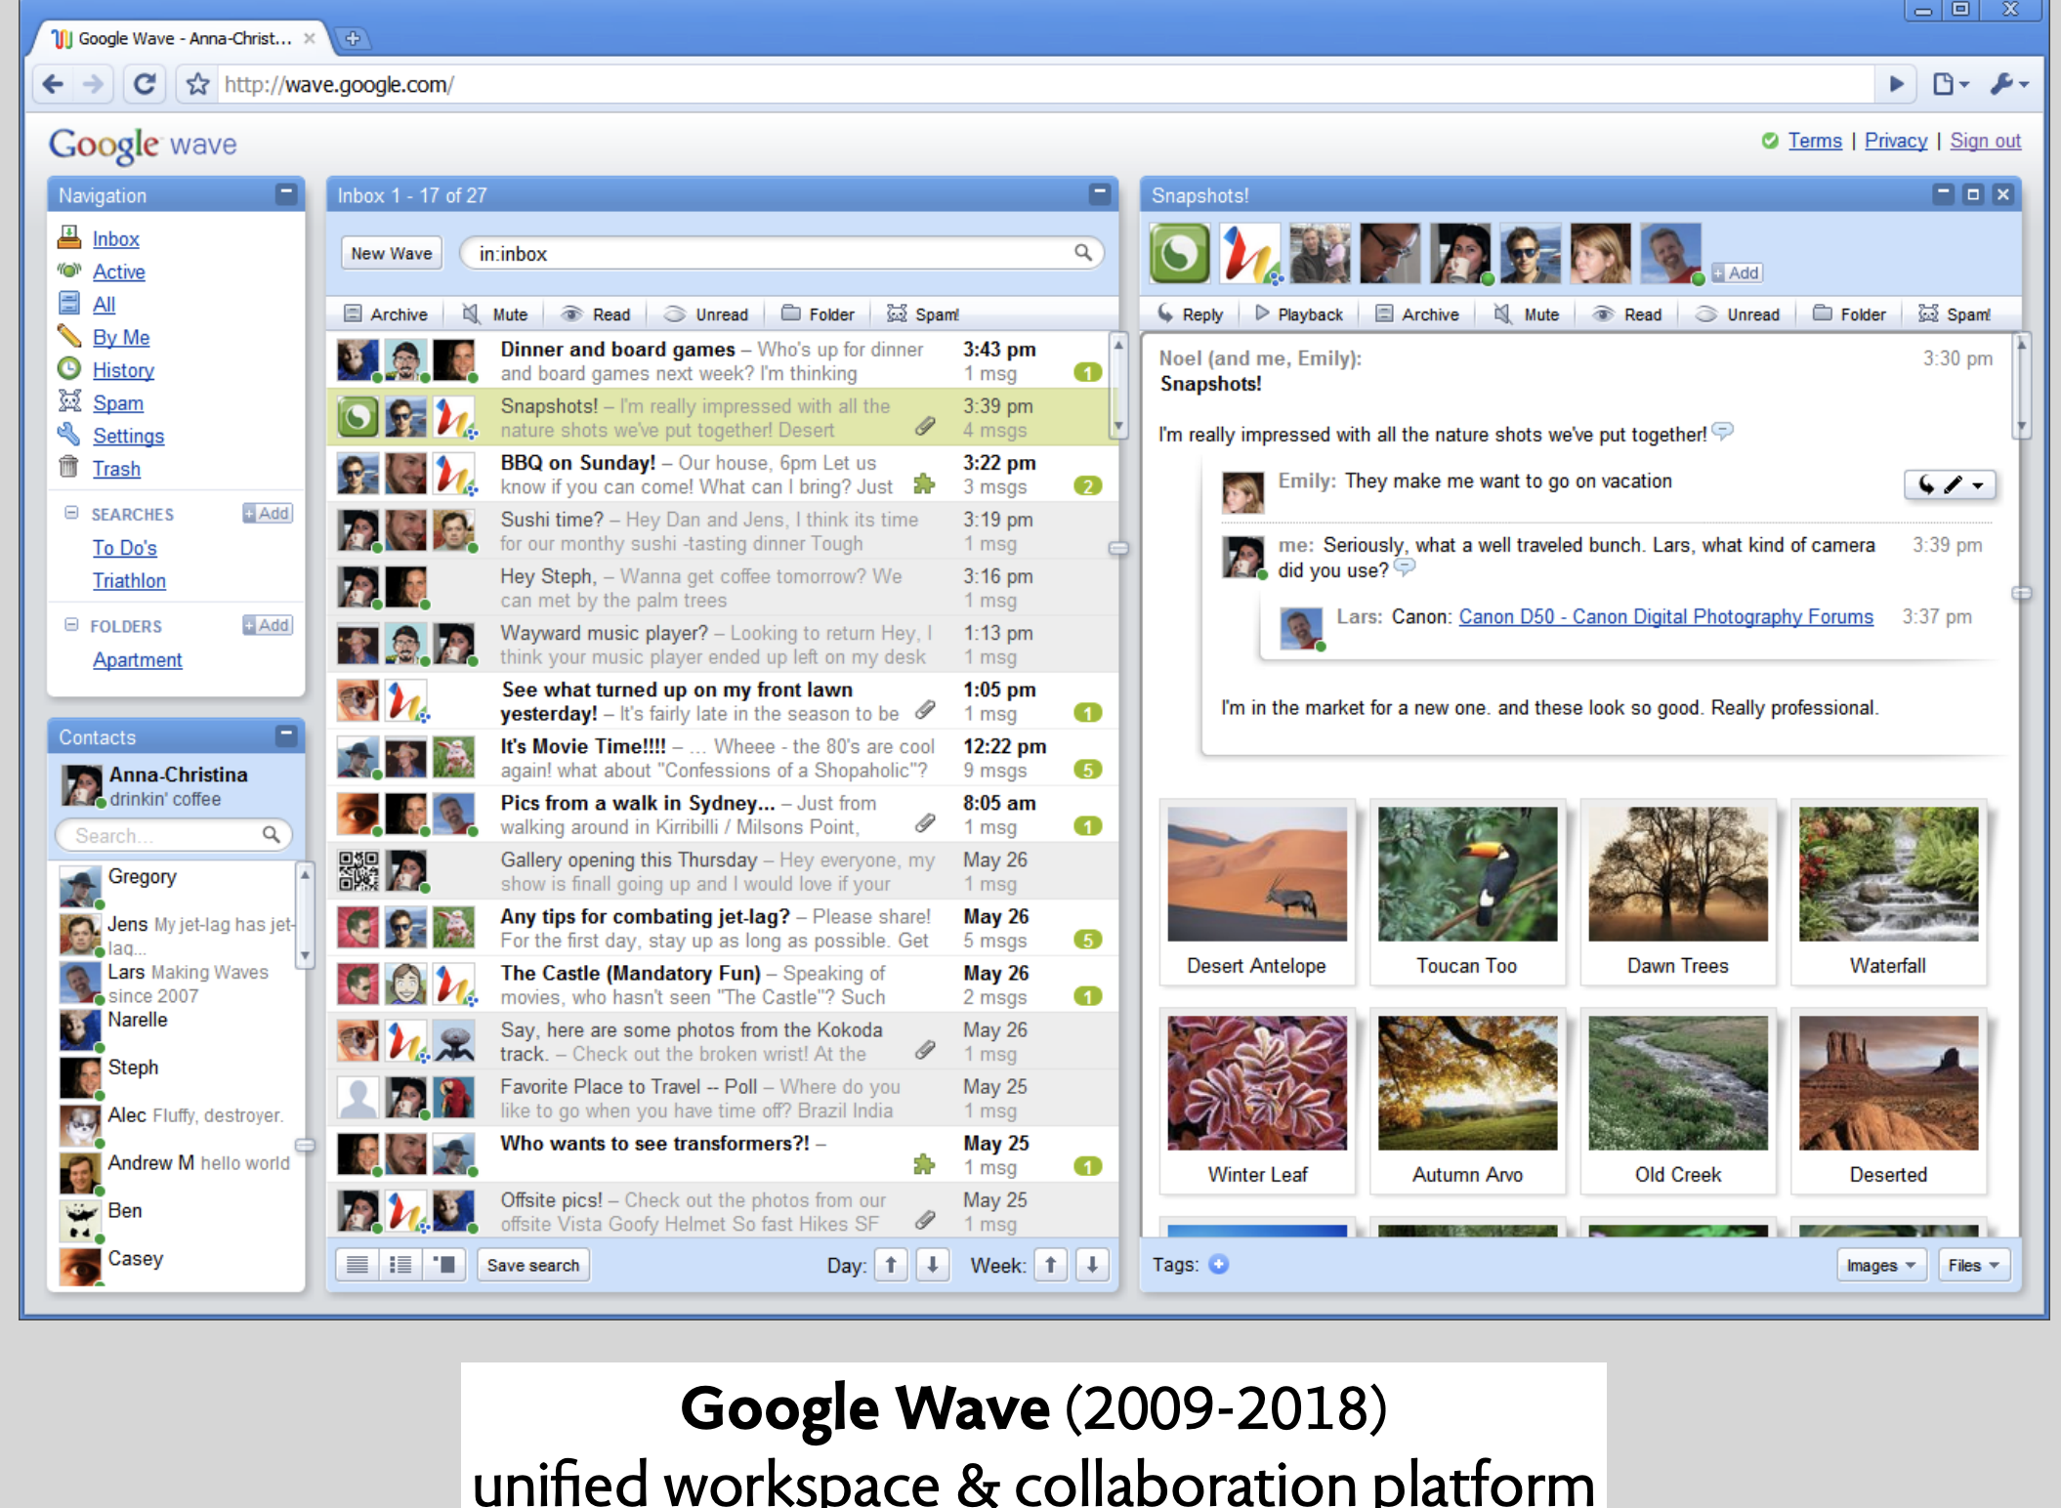
Task: Mark the Snapshots wave as Spam
Action: coord(1955,314)
